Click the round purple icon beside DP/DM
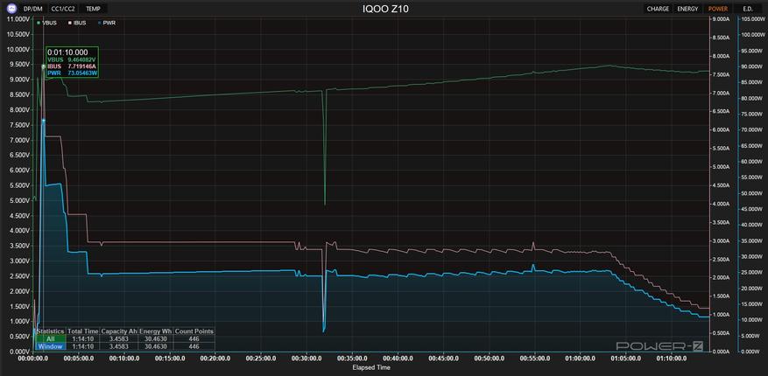This screenshot has height=376, width=768. (11, 9)
